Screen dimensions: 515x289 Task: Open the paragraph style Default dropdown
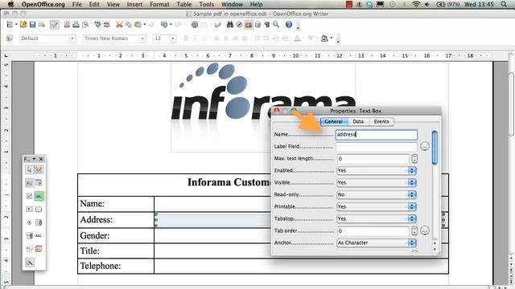pyautogui.click(x=72, y=39)
